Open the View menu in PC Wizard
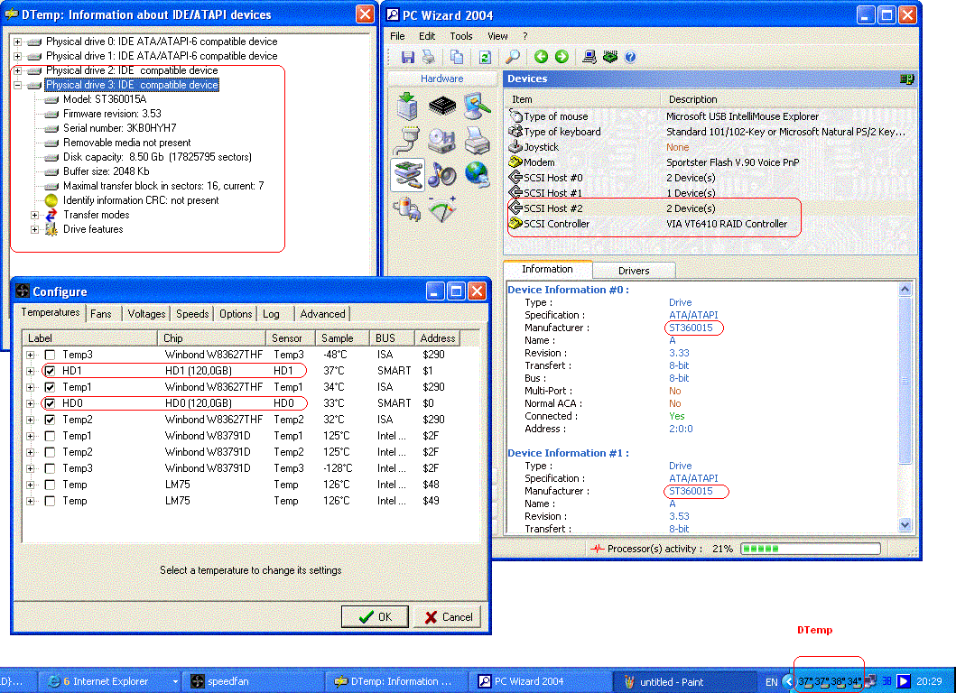Viewport: 956px width, 693px height. click(497, 36)
